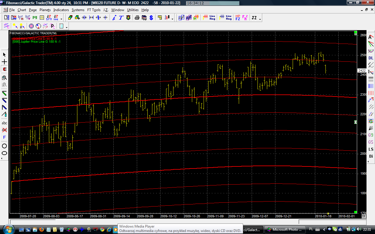Open the printer print icon
Viewport: 375px width, 234px height.
(x=137, y=18)
